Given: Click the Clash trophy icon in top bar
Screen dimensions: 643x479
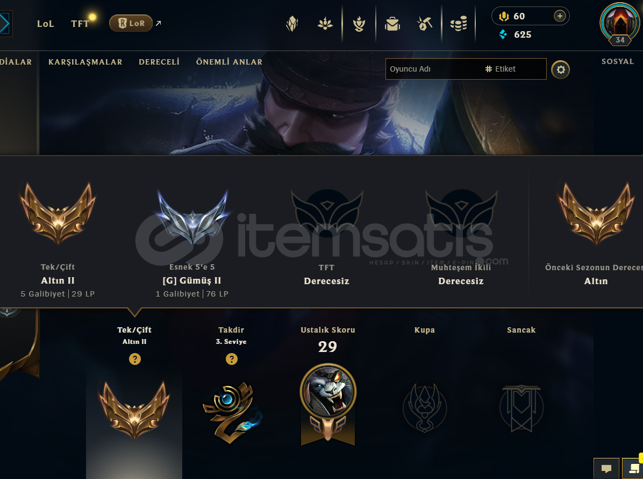Looking at the screenshot, I should point(359,24).
